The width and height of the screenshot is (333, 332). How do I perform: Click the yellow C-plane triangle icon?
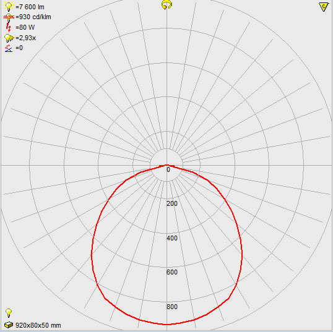(324, 7)
